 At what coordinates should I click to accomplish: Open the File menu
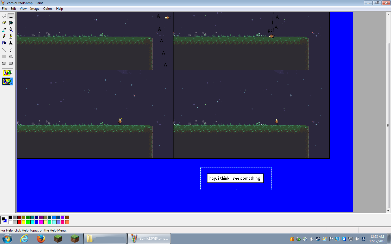(x=4, y=9)
